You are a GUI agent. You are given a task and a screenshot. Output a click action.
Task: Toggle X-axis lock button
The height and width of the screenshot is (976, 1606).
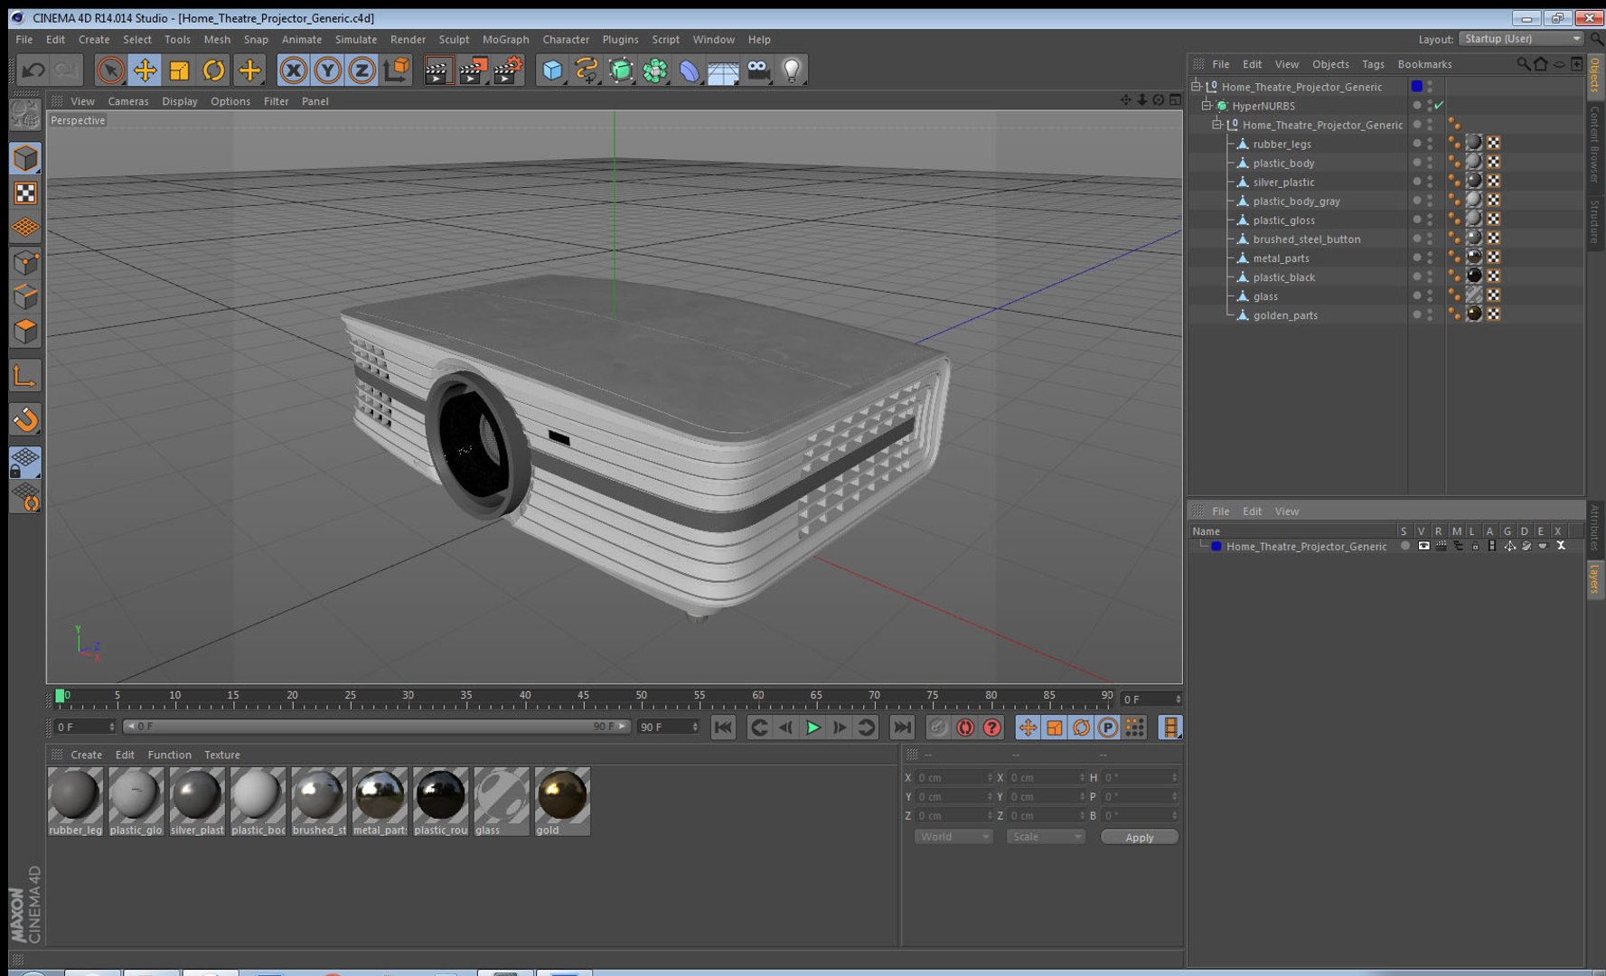coord(293,70)
